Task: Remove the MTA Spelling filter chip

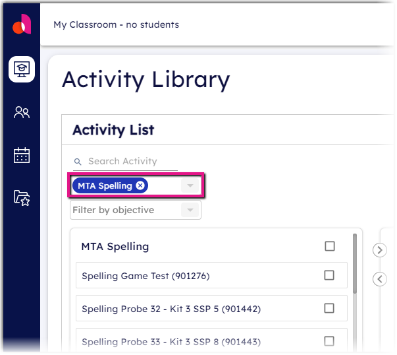Action: click(140, 185)
